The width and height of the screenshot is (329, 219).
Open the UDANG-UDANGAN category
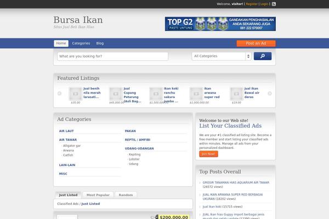[x=139, y=148]
